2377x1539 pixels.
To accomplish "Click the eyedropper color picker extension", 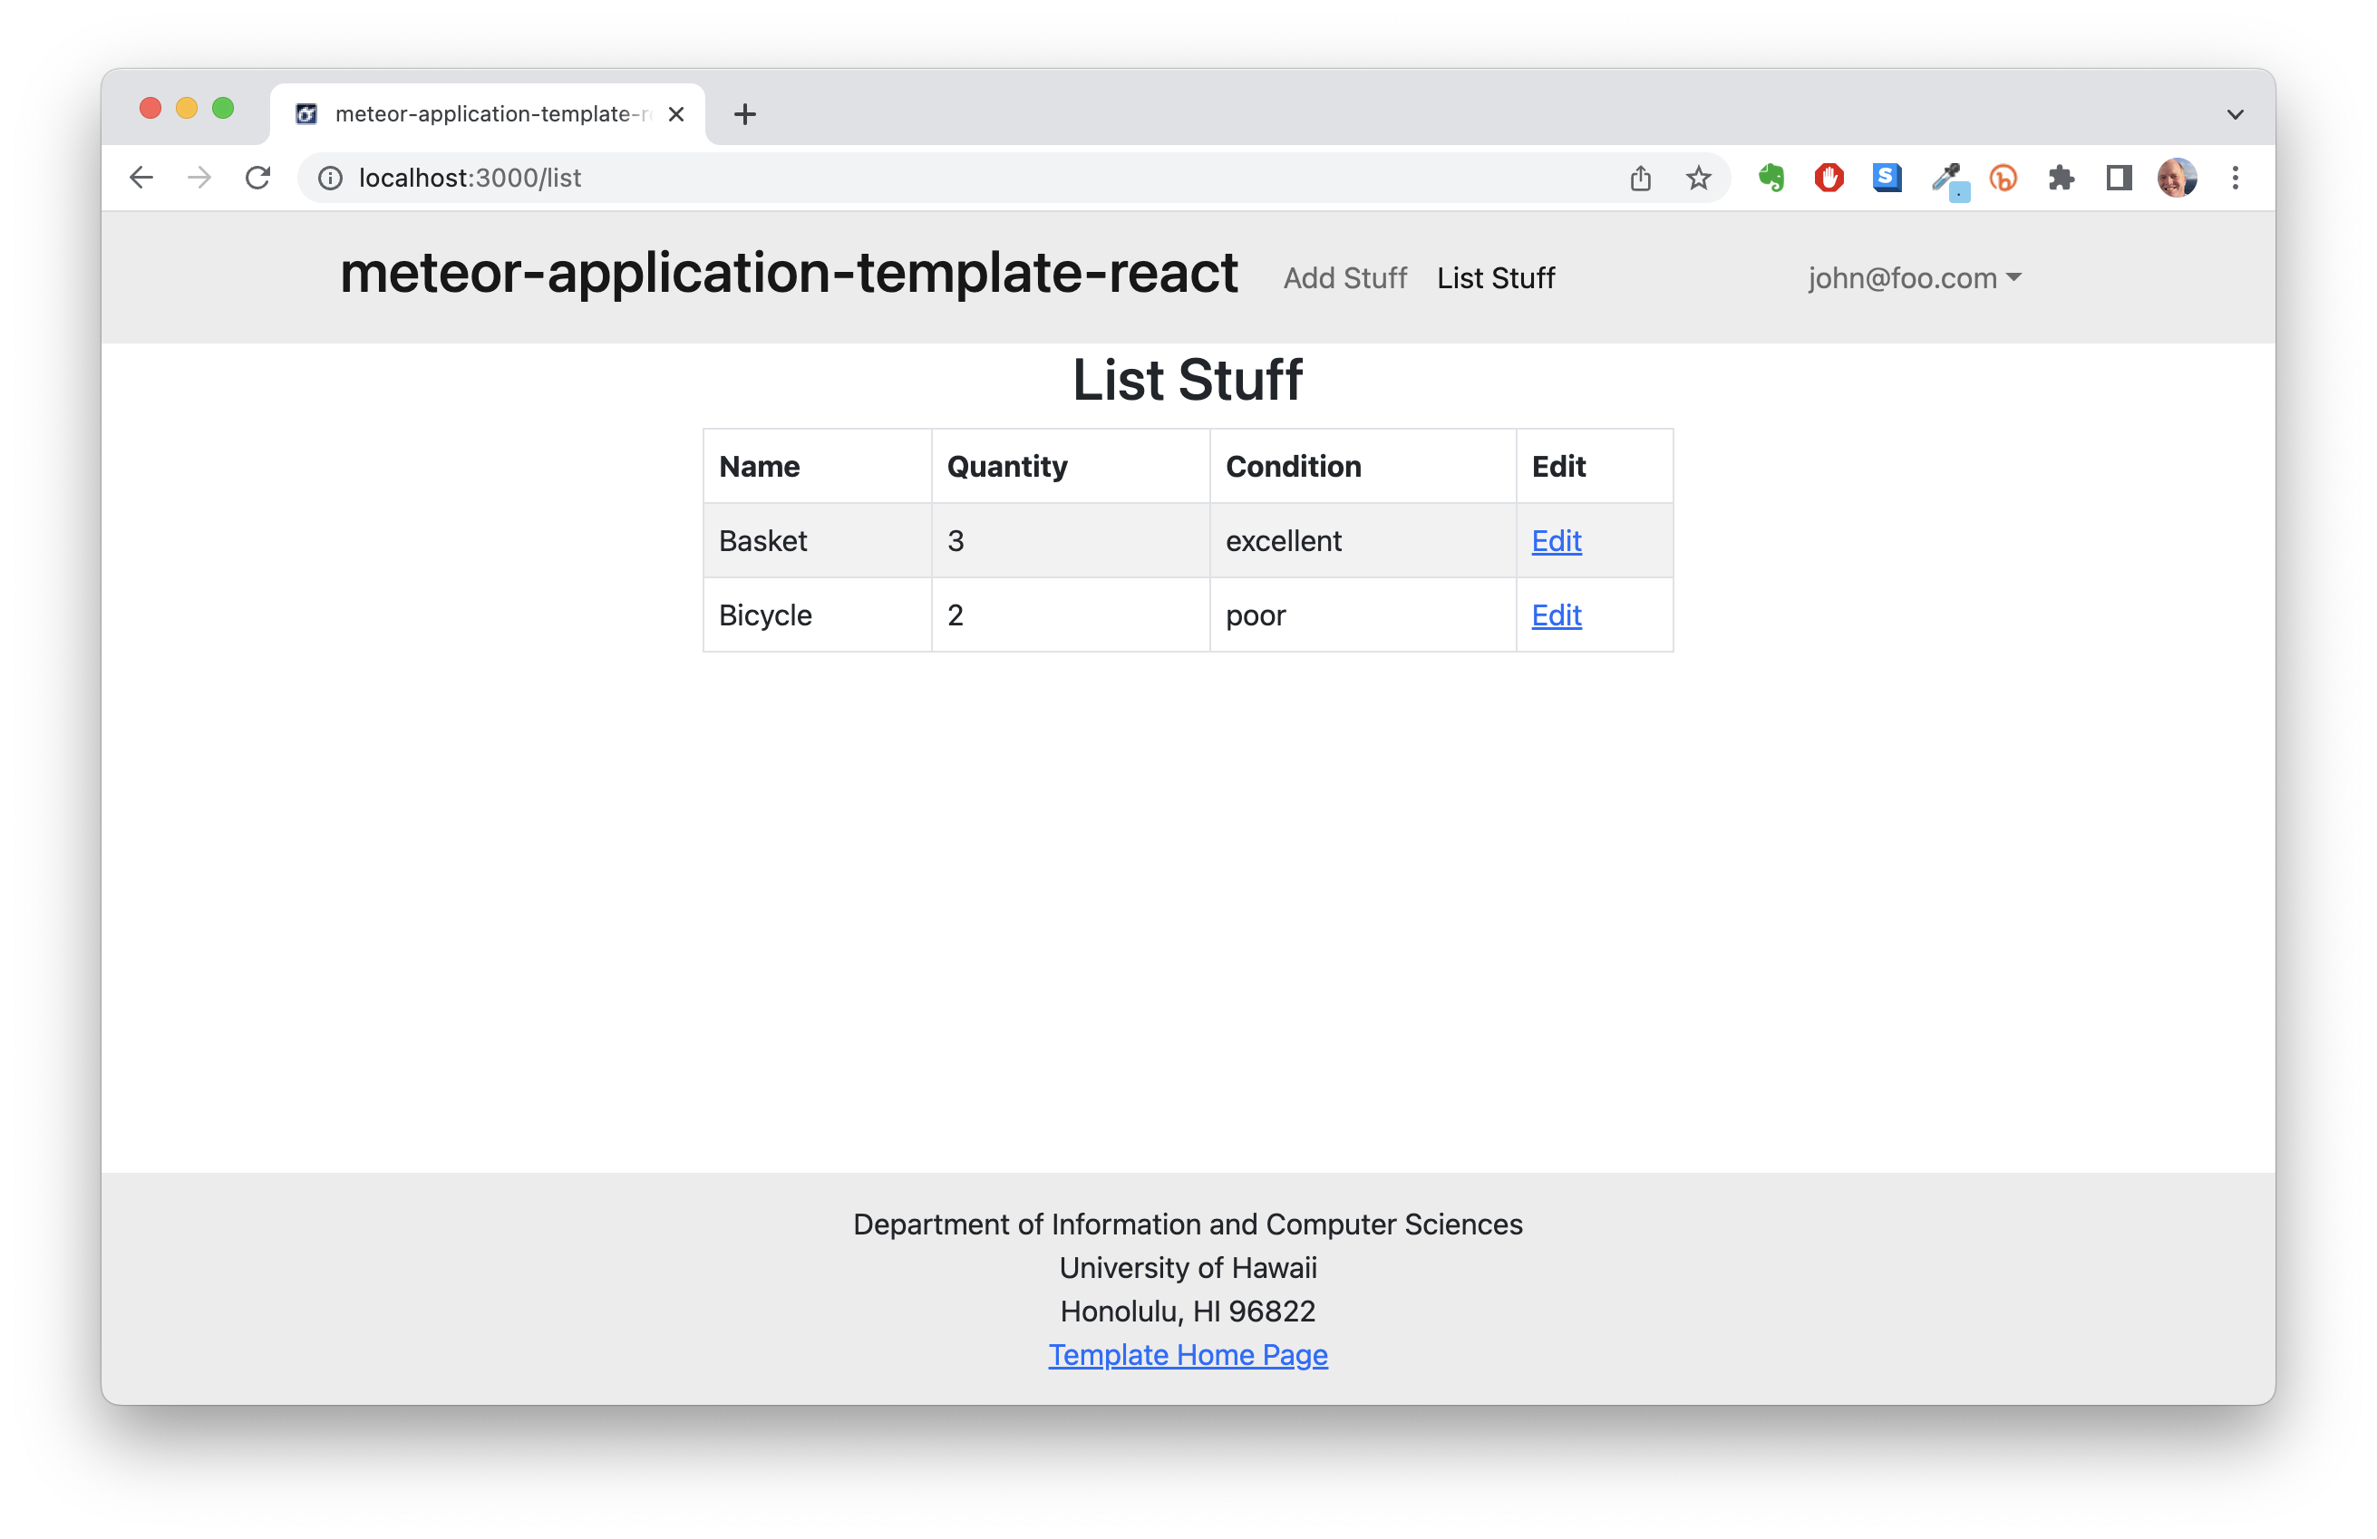I will (x=1945, y=179).
